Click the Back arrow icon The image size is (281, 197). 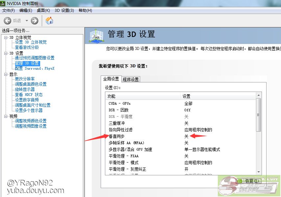pyautogui.click(x=8, y=21)
